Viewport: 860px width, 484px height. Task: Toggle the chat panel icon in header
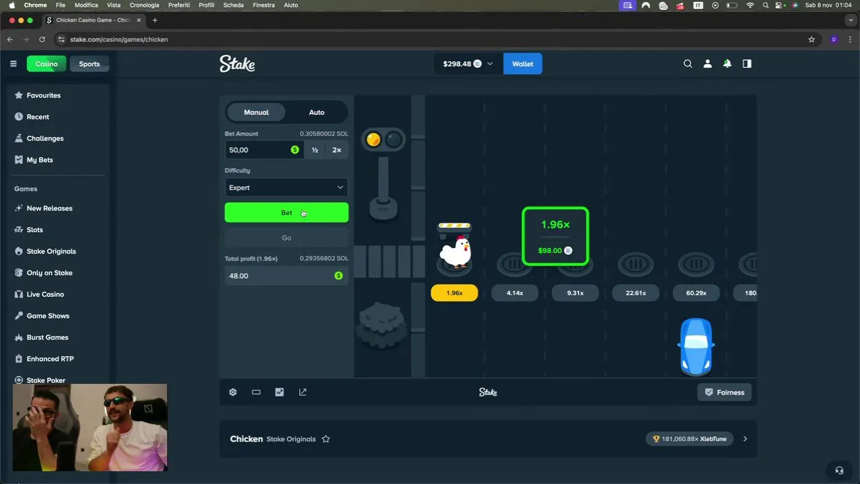click(746, 64)
